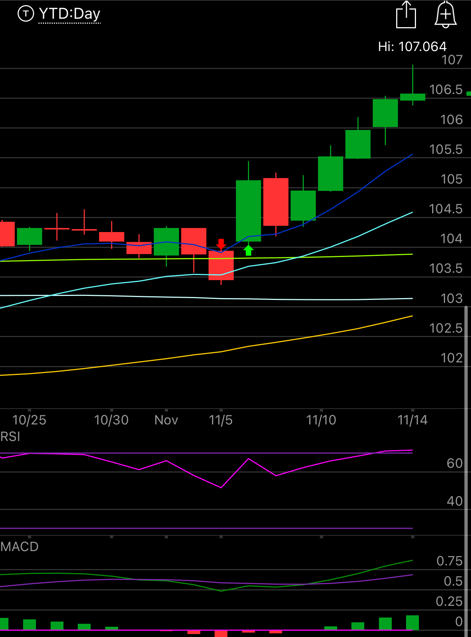
Task: Tap the 11/5 date label on axis
Action: pyautogui.click(x=221, y=420)
